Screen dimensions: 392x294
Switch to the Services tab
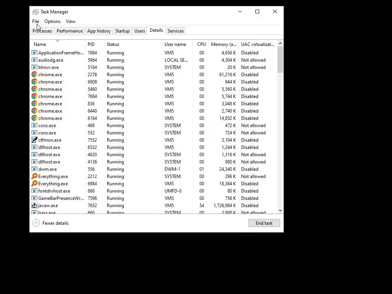point(175,31)
